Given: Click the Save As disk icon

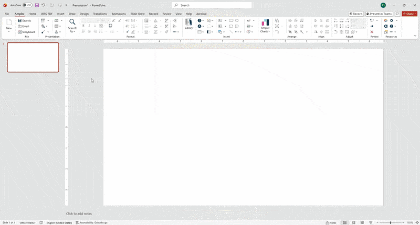Looking at the screenshot, I should click(x=19, y=20).
